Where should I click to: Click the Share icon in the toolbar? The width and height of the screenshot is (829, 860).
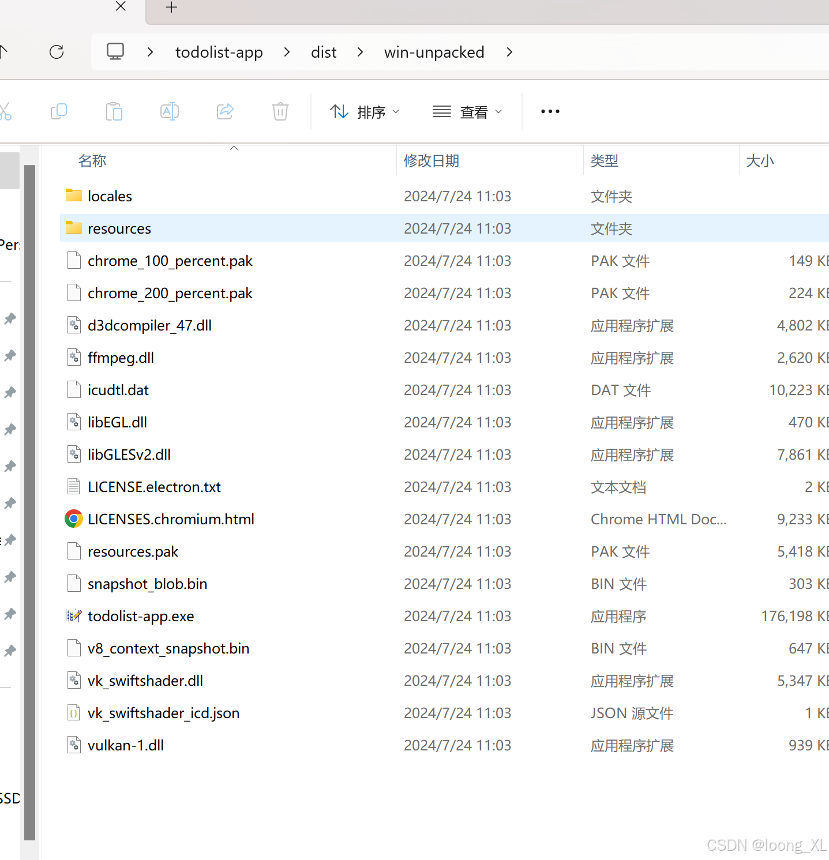pos(225,111)
